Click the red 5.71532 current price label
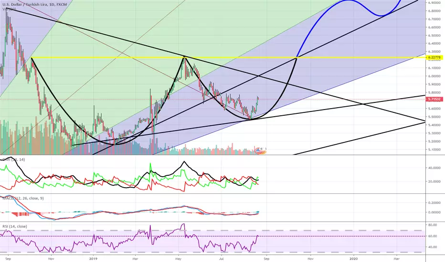Screen dimensions: 445x262 435,99
